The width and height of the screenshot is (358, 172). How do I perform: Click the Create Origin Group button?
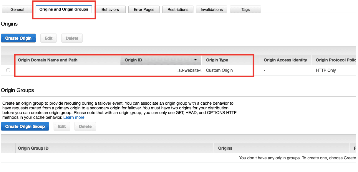click(25, 126)
